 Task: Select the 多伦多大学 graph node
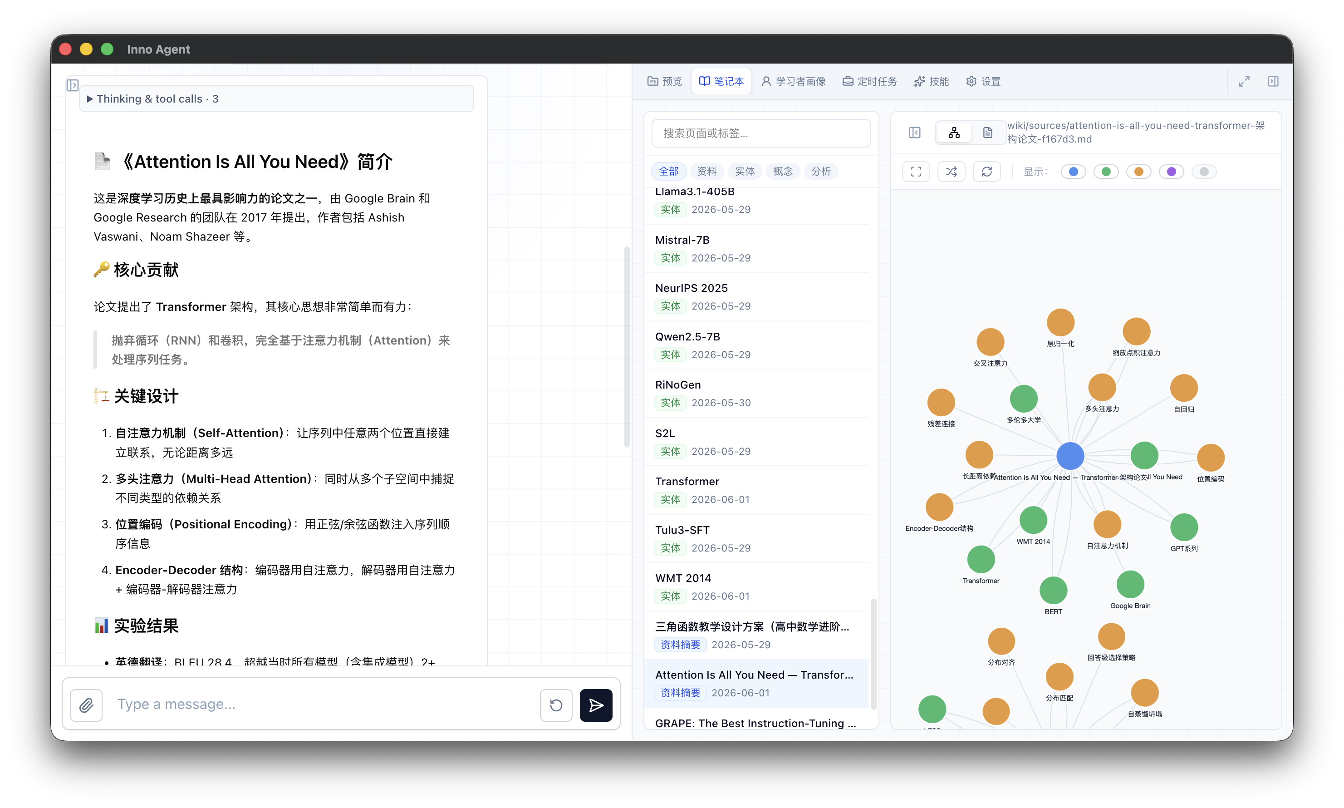coord(1024,399)
